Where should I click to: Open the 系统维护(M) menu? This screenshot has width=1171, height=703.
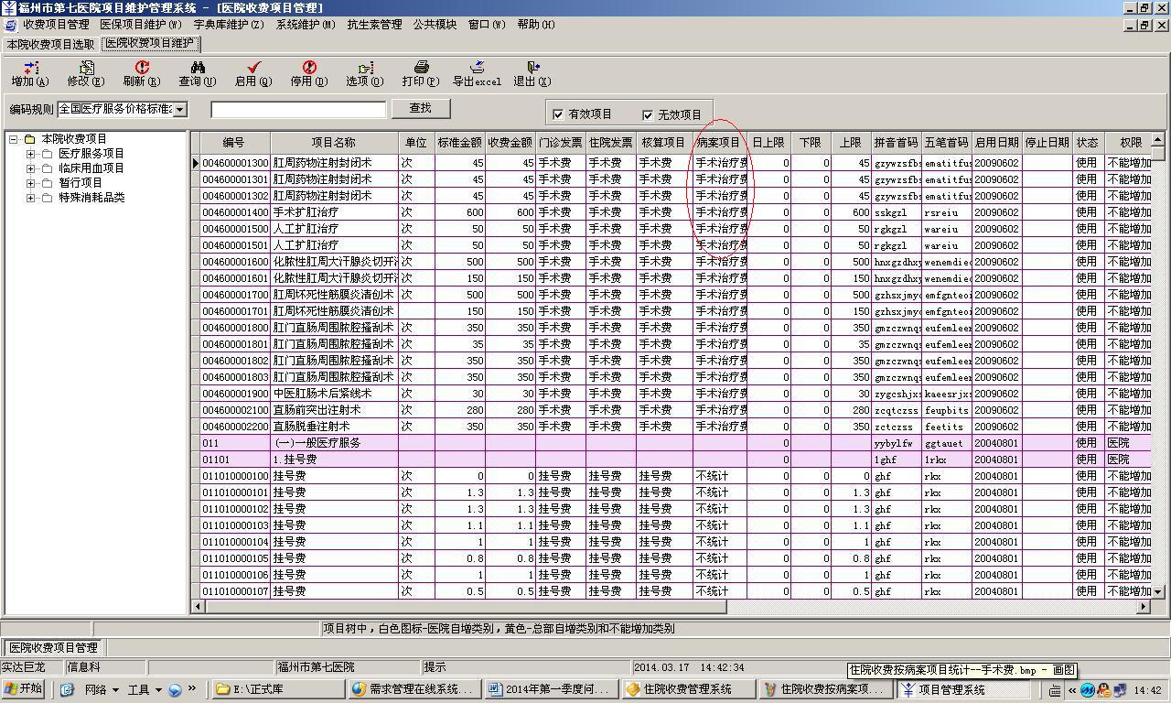coord(306,25)
